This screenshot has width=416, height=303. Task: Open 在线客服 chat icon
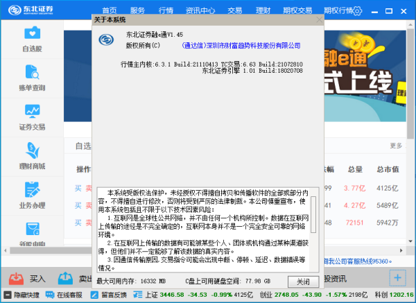point(50,295)
